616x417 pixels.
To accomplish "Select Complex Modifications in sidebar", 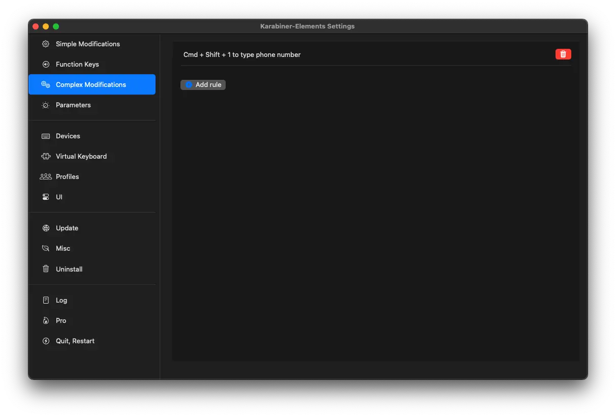I will [x=92, y=84].
